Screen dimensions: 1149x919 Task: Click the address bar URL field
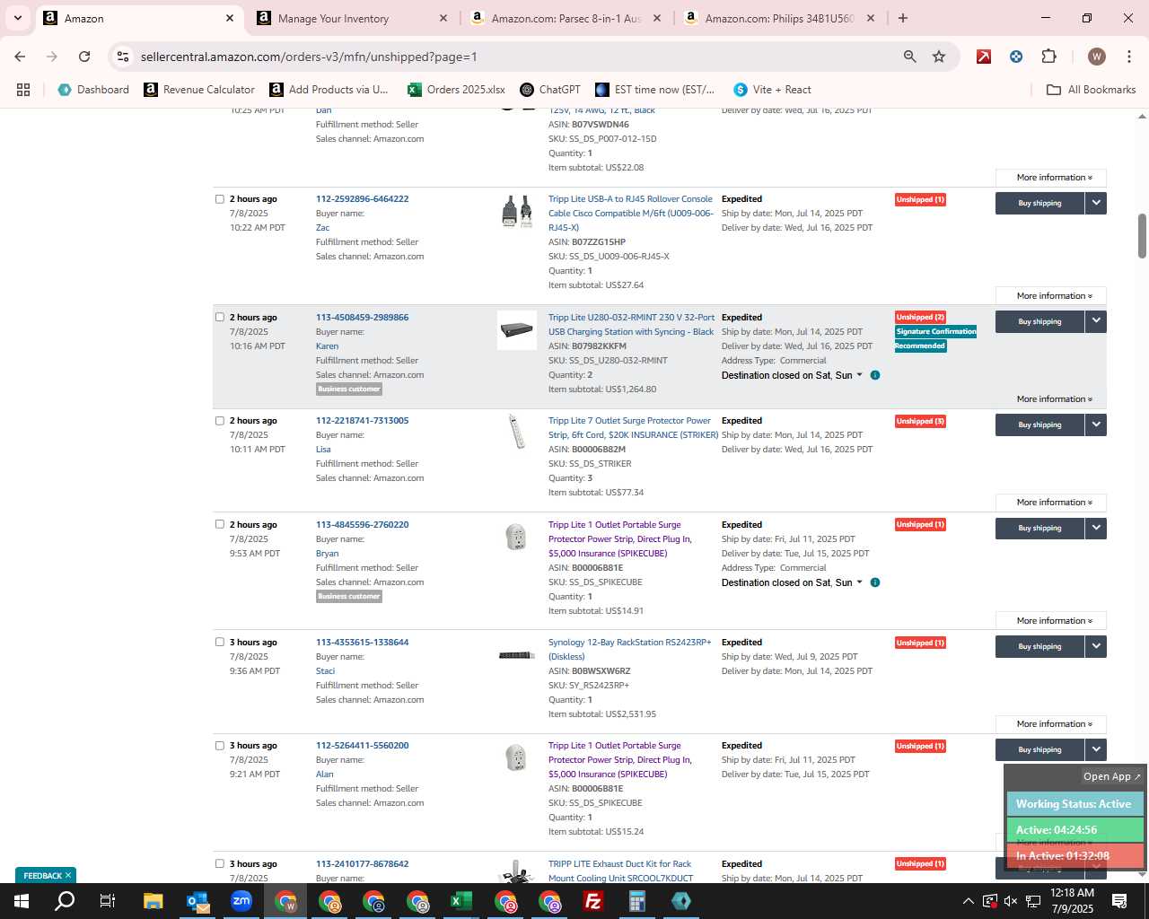pyautogui.click(x=512, y=57)
